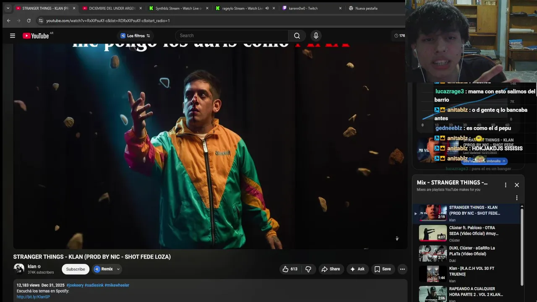The width and height of the screenshot is (537, 302).
Task: Close the DICIEMBRE DEL UNDER tab
Action: tap(141, 8)
